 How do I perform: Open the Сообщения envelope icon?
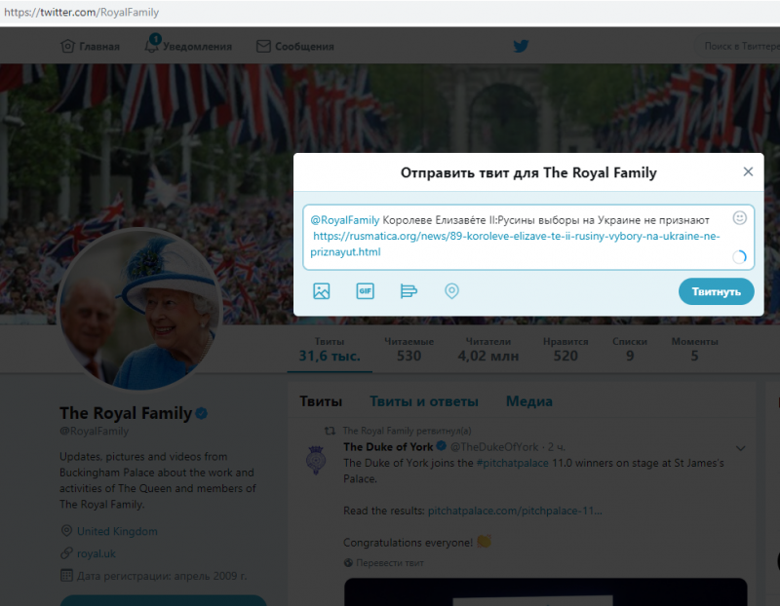[x=263, y=46]
